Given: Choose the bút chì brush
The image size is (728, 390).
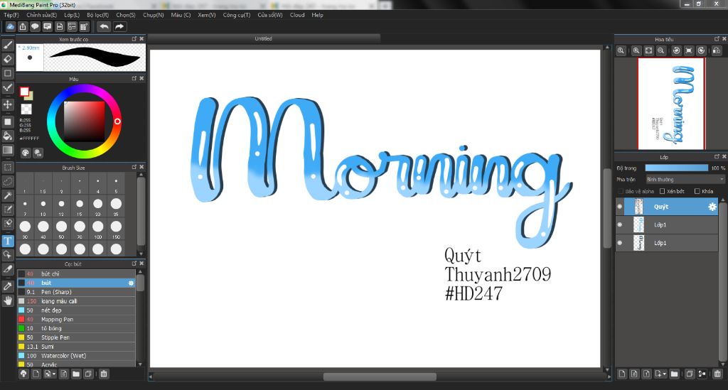Looking at the screenshot, I should (x=77, y=274).
